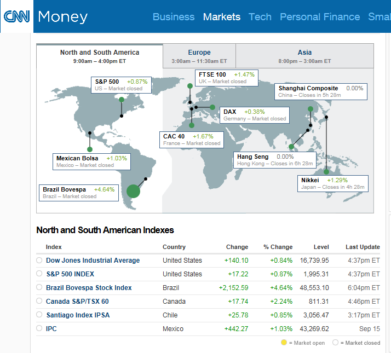
Task: Open the Canada S&P/TSX 60 link
Action: (77, 302)
